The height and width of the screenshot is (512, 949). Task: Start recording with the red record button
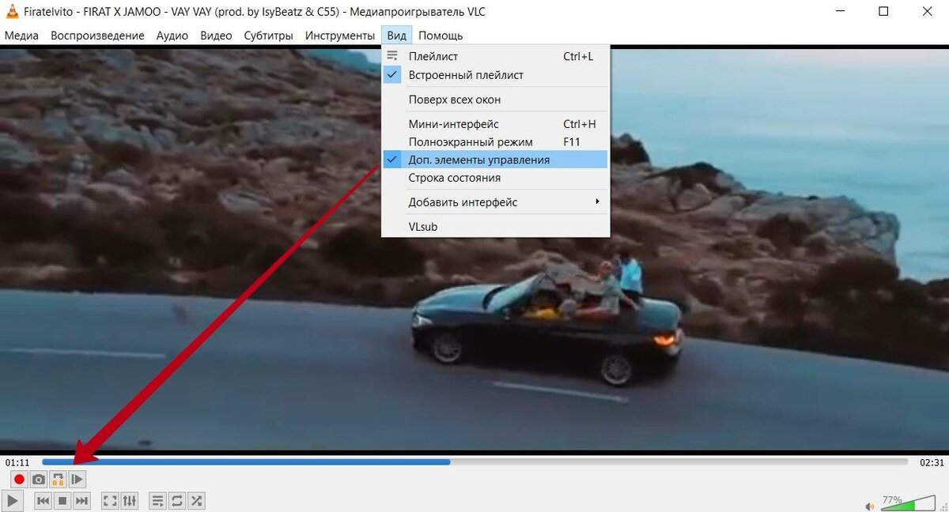(19, 479)
